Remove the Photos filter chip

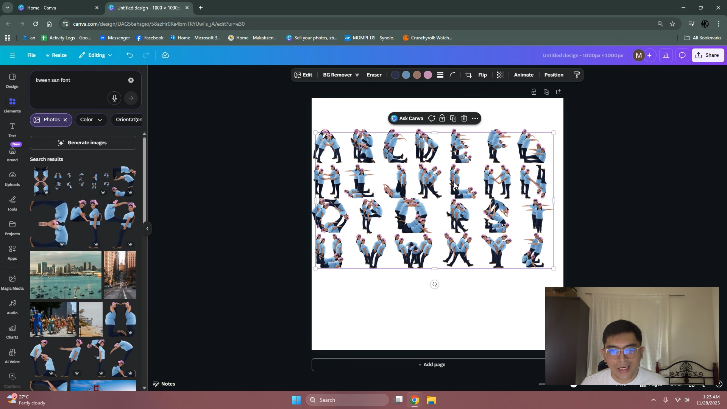tap(65, 120)
